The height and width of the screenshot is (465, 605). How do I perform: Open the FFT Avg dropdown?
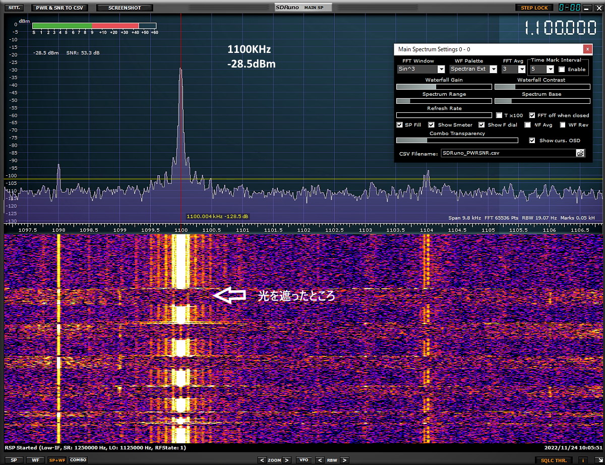(522, 69)
